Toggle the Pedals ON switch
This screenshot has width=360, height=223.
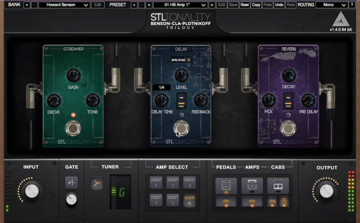[226, 202]
